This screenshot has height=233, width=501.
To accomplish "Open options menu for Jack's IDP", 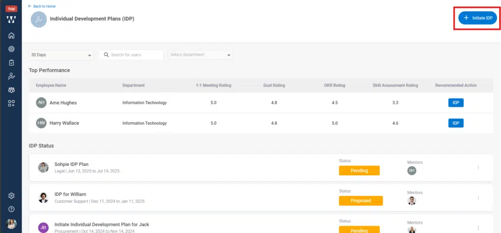I will pos(478,228).
